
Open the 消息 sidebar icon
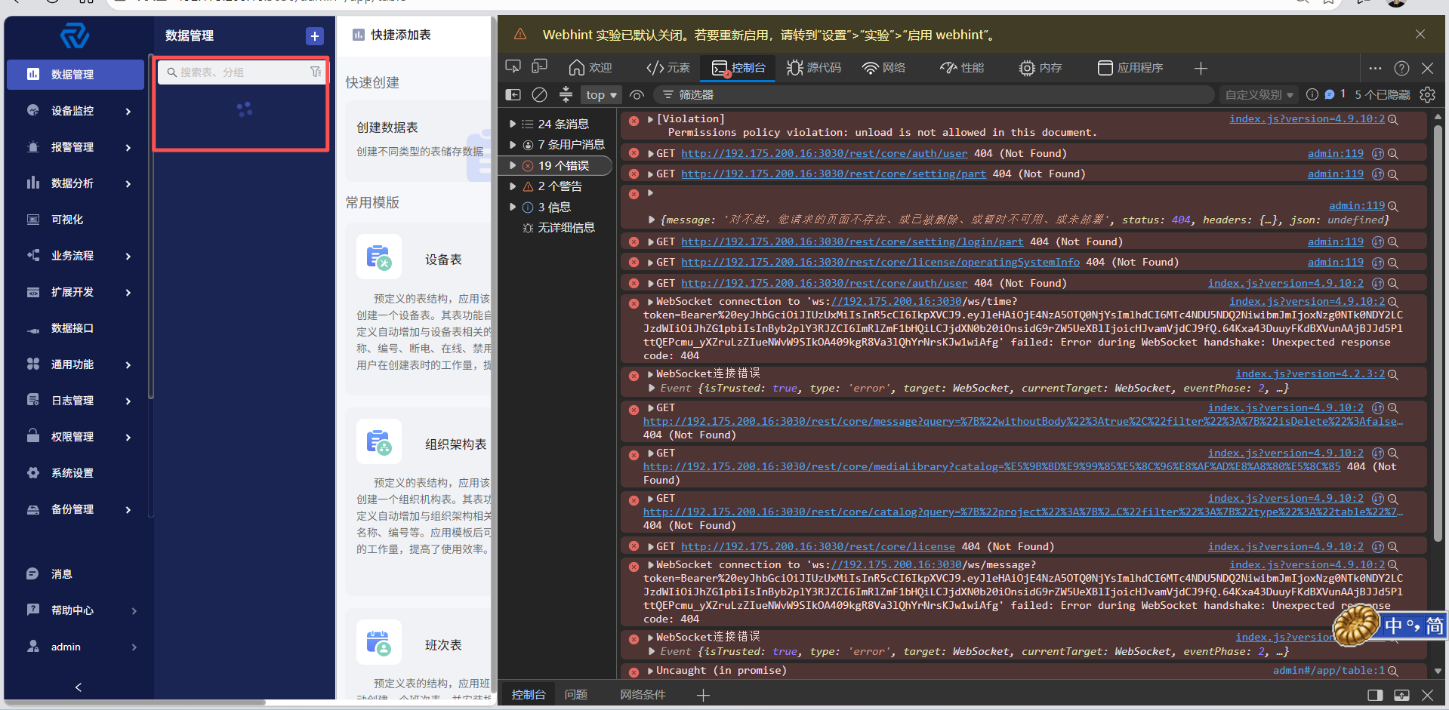coord(32,573)
